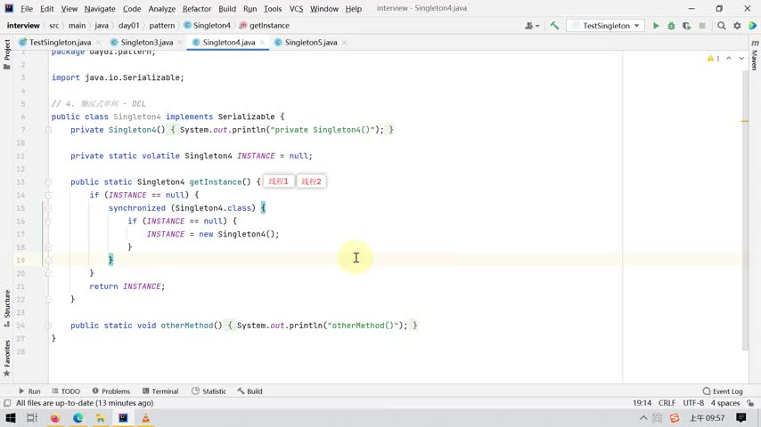Collapse the outer if INSTANCE null block
Image resolution: width=761 pixels, height=427 pixels.
point(48,196)
